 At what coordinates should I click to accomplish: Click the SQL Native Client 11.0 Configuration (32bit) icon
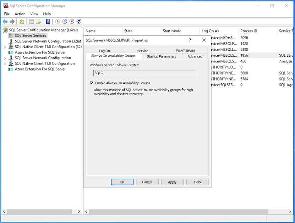11,47
